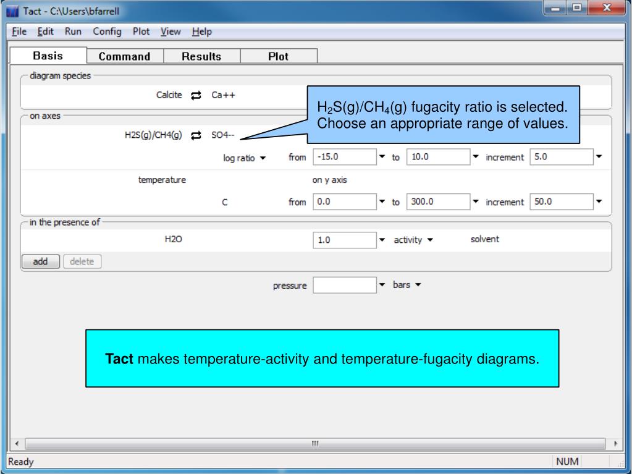Close the Tact window
Viewport: 632px width, 474px height.
(606, 8)
